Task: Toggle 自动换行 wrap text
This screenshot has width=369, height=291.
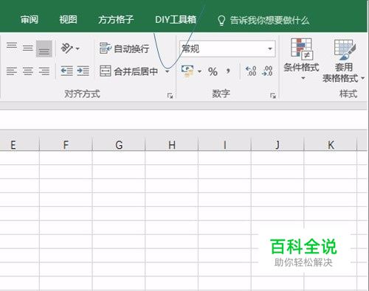Action: point(124,49)
